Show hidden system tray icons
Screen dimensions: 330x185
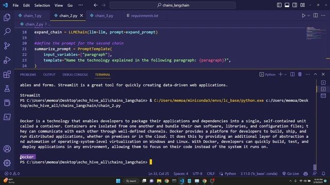tap(291, 181)
